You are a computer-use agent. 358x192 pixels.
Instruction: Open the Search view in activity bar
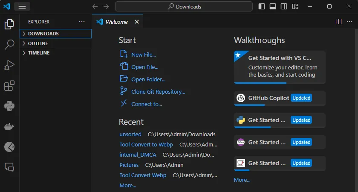click(9, 44)
